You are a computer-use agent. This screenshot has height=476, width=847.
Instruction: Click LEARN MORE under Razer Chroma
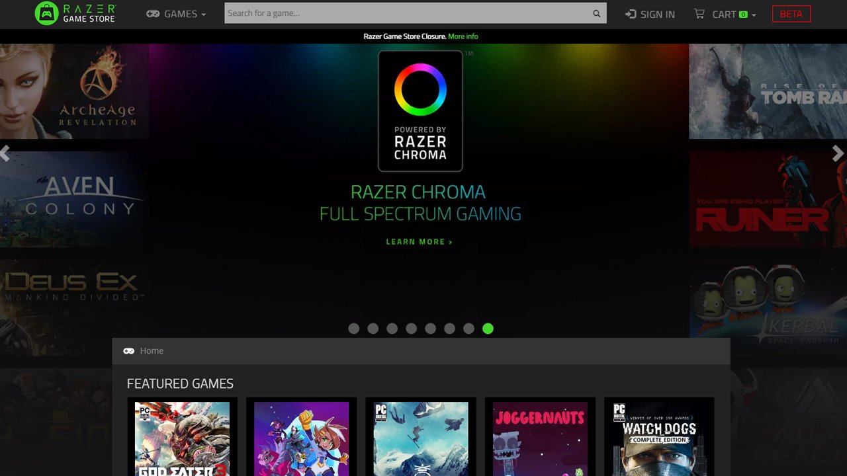[419, 241]
